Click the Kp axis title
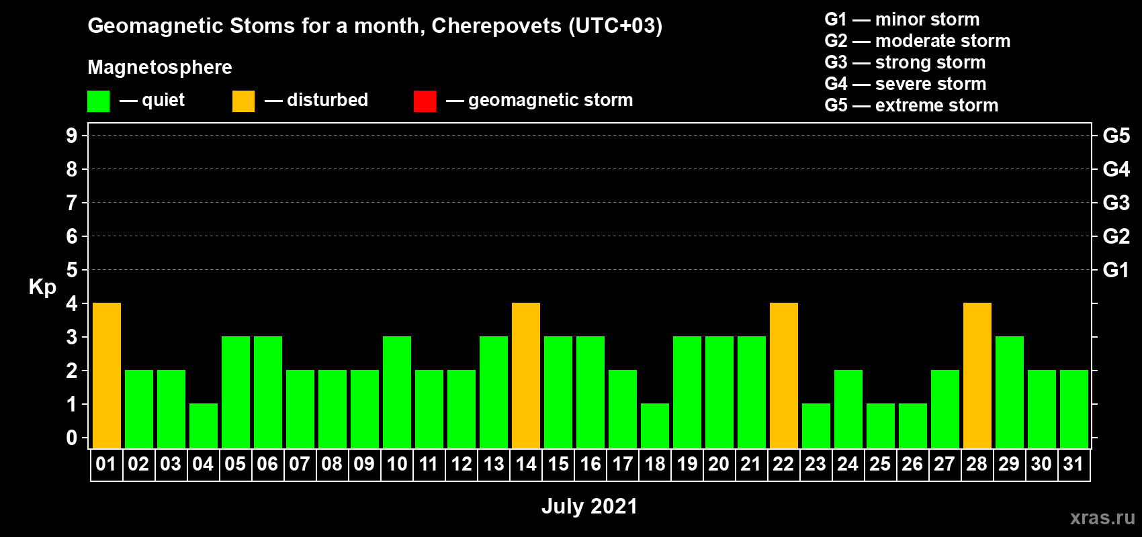 coord(42,287)
